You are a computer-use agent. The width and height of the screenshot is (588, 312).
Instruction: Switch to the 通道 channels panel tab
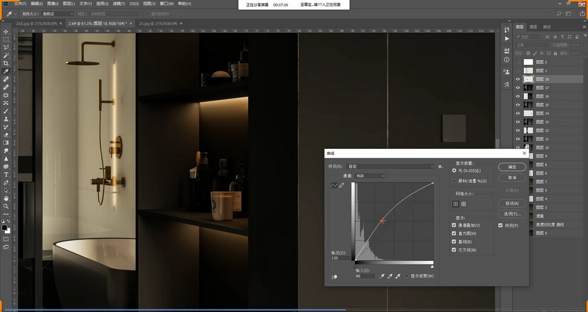coord(533,27)
